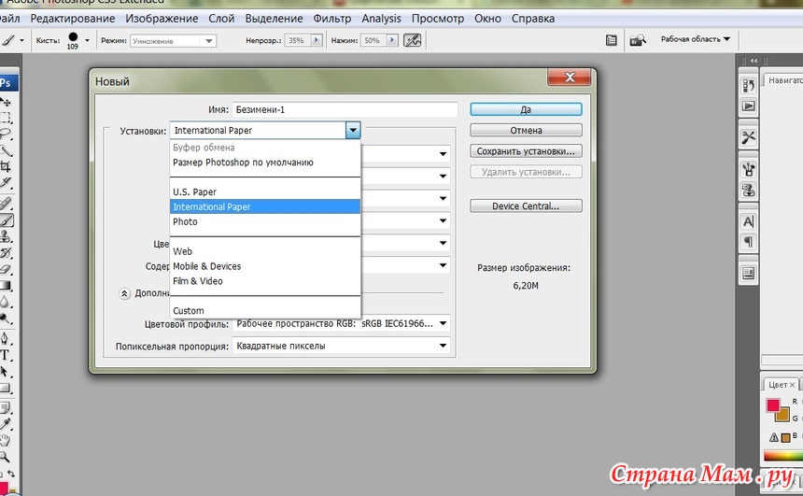
Task: Select the Hand tool
Action: click(x=6, y=440)
